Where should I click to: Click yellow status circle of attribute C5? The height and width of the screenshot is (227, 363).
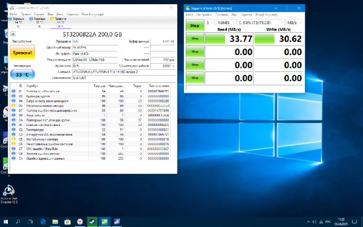(13, 139)
